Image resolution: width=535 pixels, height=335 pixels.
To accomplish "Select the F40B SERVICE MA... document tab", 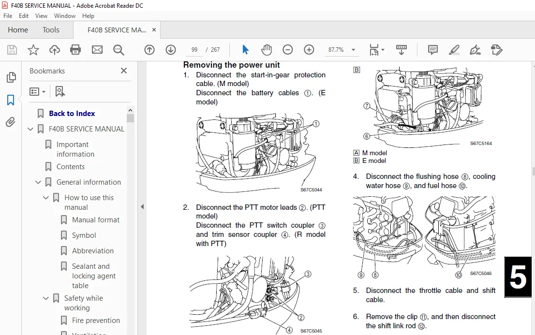I will (117, 30).
